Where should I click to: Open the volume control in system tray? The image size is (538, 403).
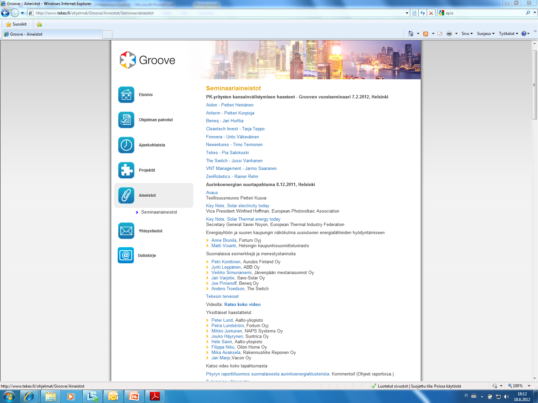[506, 397]
